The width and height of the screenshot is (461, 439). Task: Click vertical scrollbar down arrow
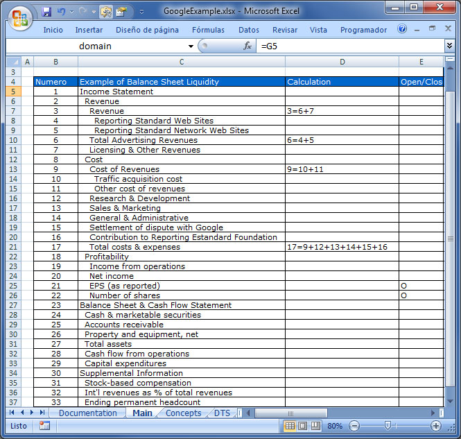pos(450,401)
